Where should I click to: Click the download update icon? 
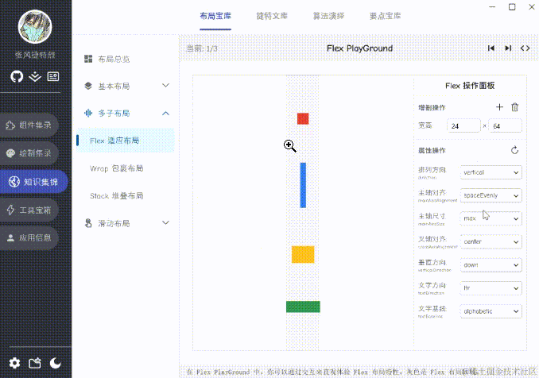[35, 76]
